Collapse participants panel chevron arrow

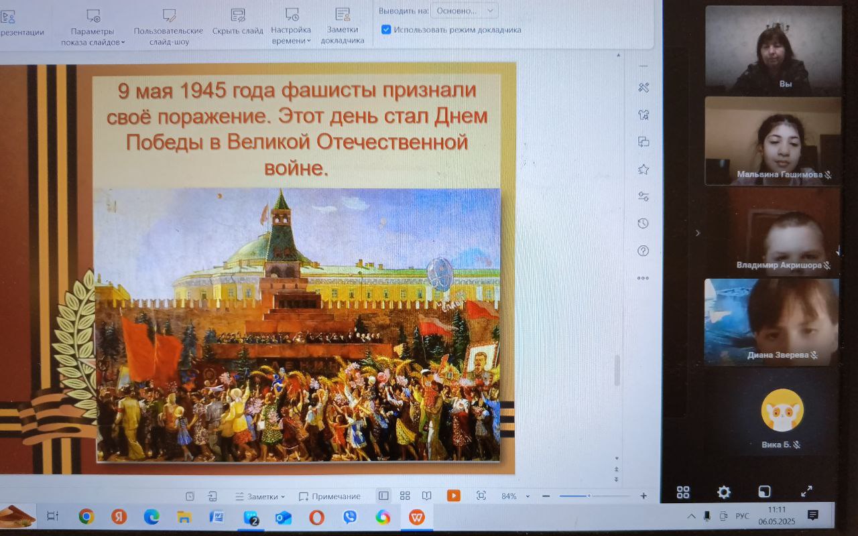(697, 233)
